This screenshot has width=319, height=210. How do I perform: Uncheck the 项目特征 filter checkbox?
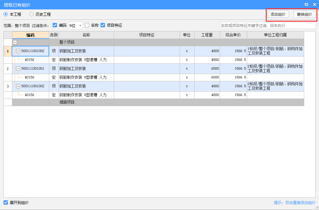103,25
